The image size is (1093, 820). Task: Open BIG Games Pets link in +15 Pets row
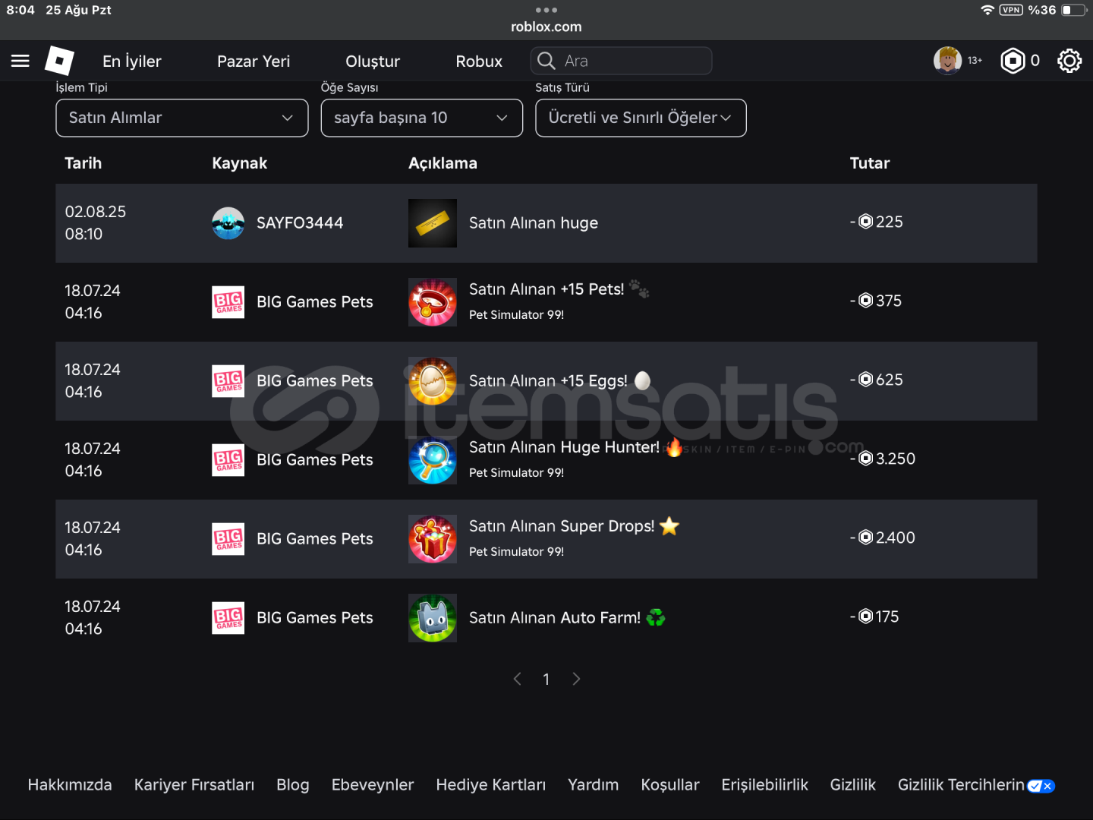click(315, 302)
